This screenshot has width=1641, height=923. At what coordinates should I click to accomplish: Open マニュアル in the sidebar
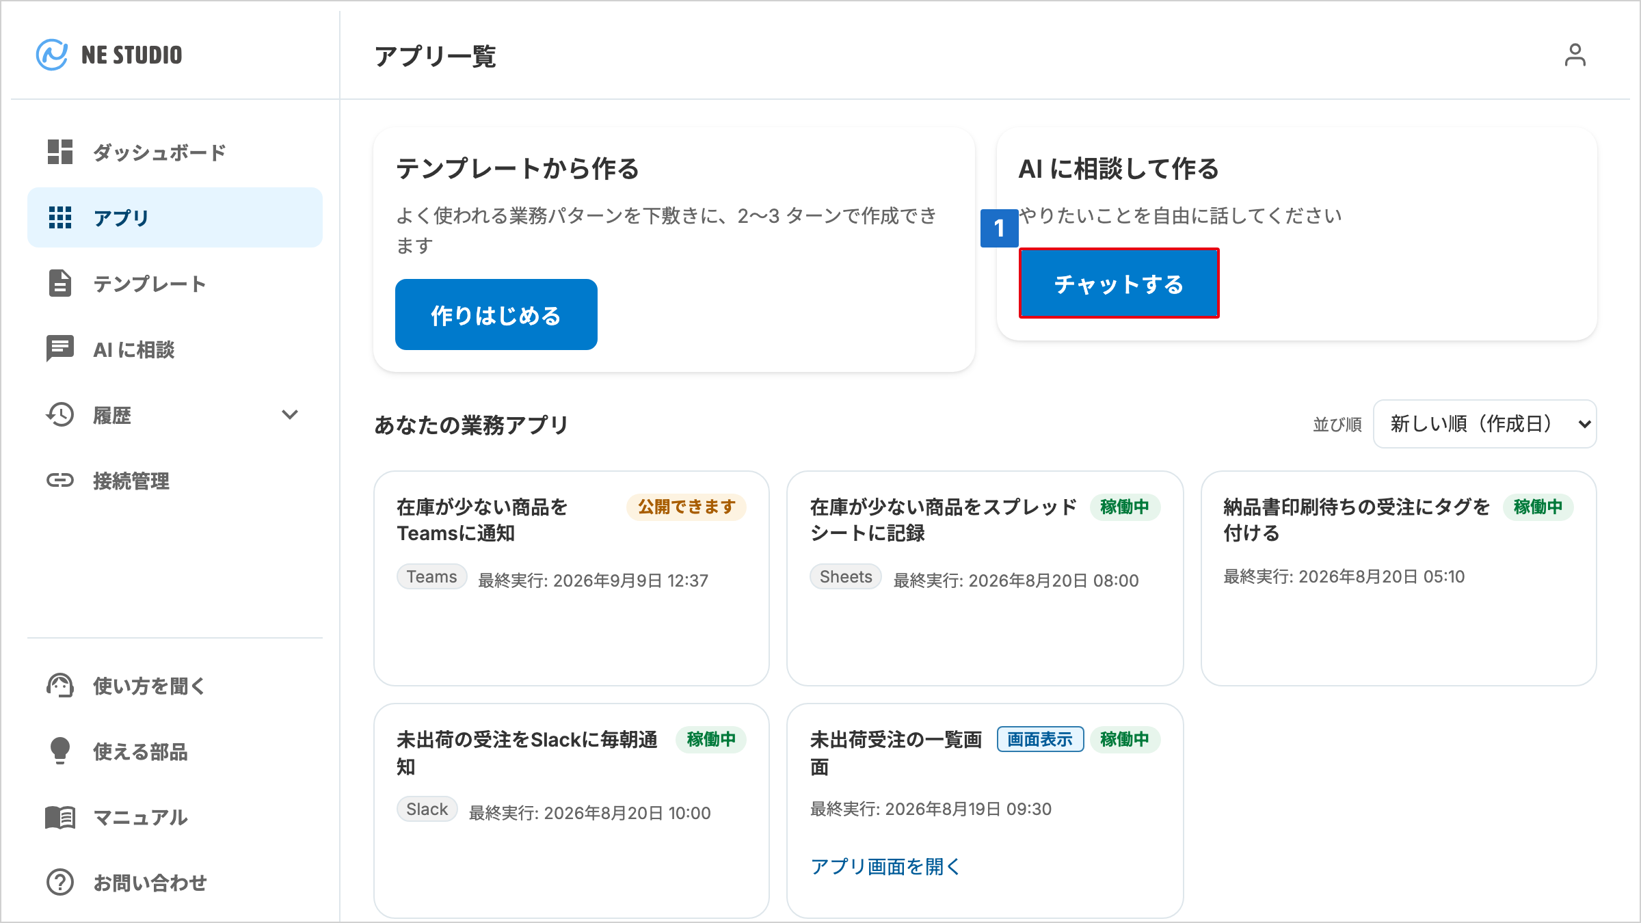pyautogui.click(x=175, y=816)
